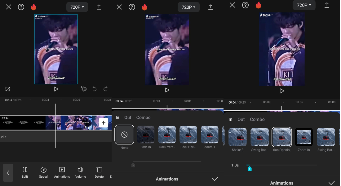The image size is (341, 186).
Task: Choose the Zoom 1 animation
Action: 210,137
